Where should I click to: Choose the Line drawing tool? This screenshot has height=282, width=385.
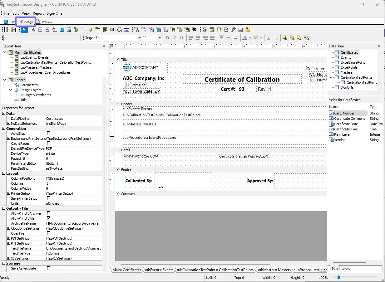point(83,30)
